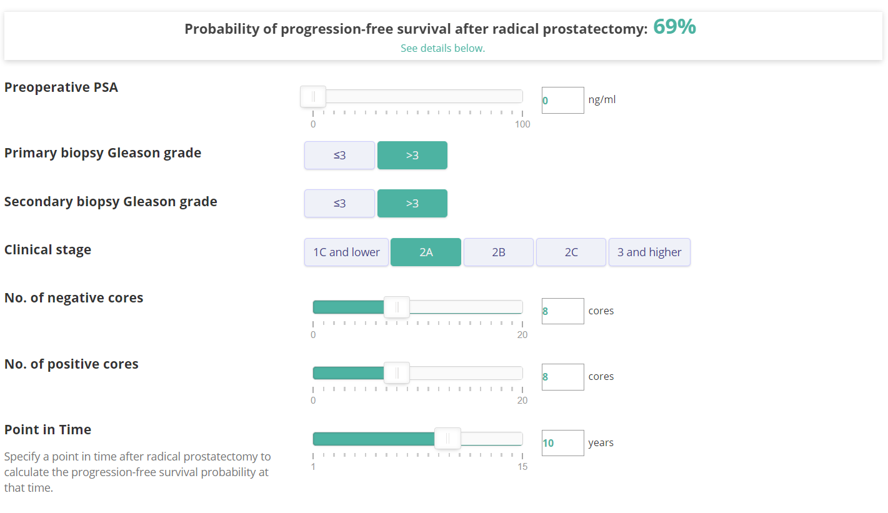Image resolution: width=888 pixels, height=513 pixels.
Task: Click the negative cores number input
Action: pos(562,311)
